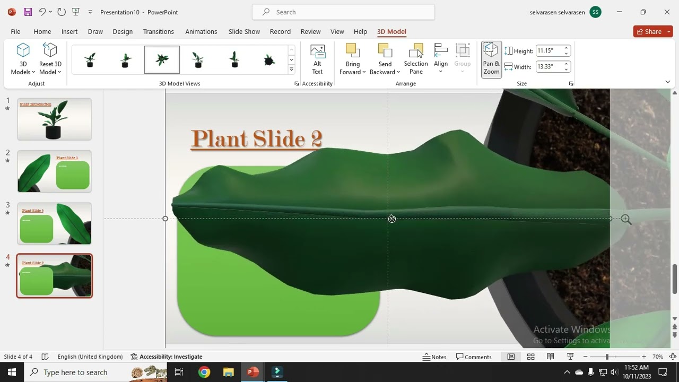Switch to Slide Sorter view
This screenshot has height=382, width=679.
(530, 357)
